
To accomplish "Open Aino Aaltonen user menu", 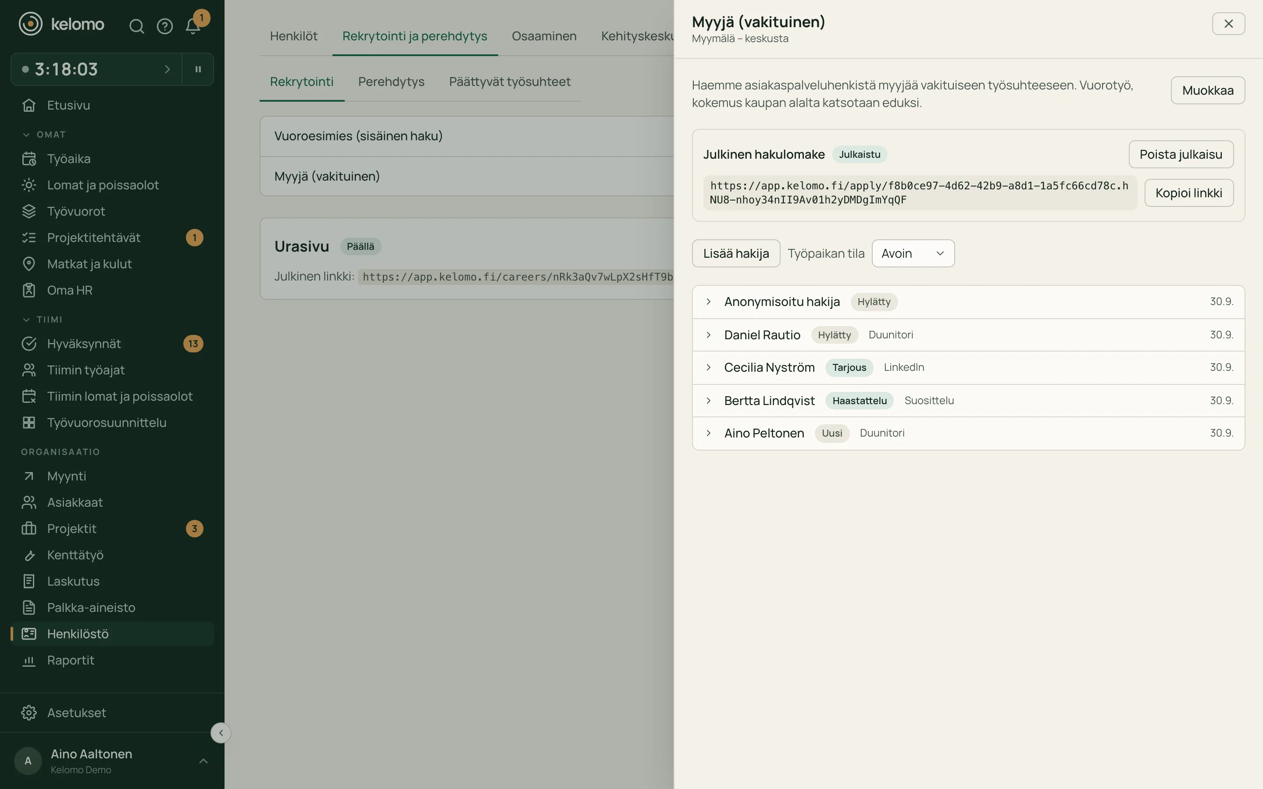I will (x=112, y=761).
